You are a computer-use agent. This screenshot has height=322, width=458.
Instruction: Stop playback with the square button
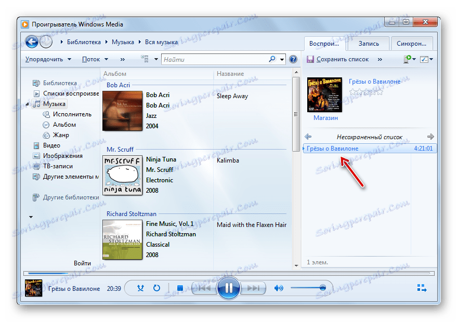coord(180,288)
